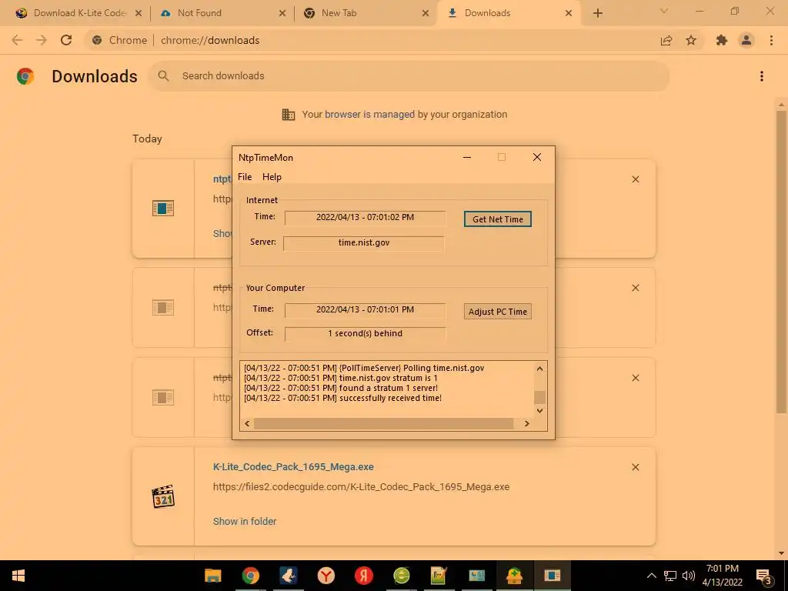Open the green round taskbar app icon

pos(401,576)
